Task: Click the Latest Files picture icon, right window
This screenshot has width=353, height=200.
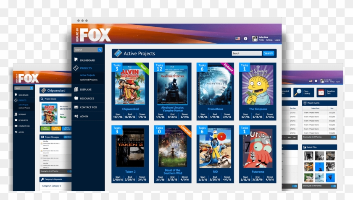Action: [305, 147]
